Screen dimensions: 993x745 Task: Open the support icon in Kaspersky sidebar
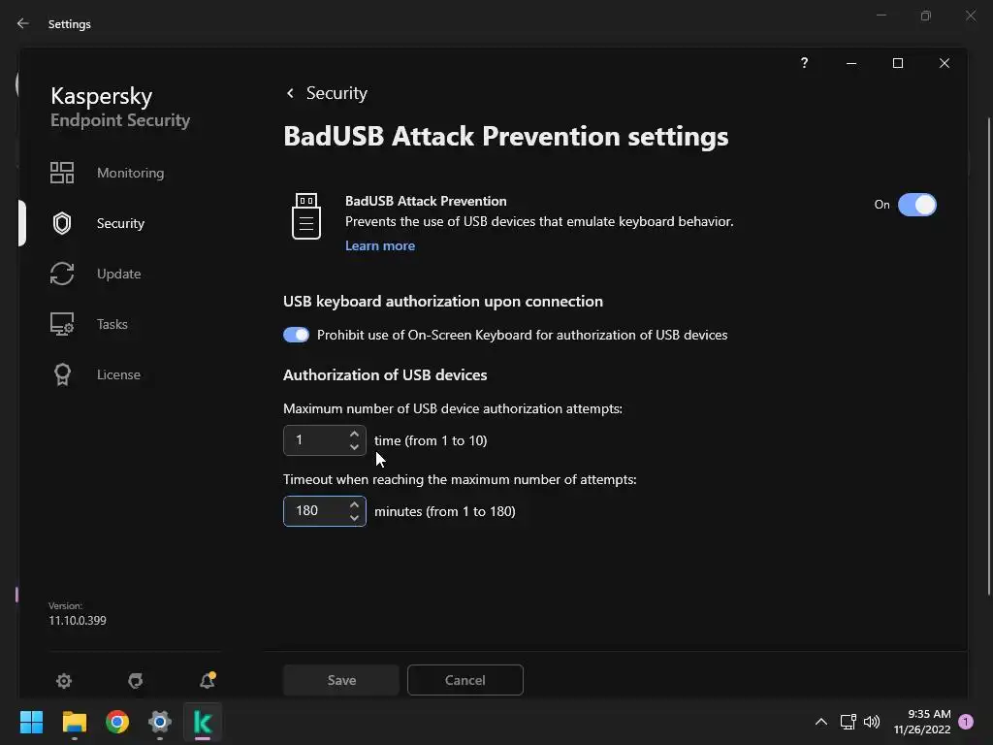click(x=136, y=680)
